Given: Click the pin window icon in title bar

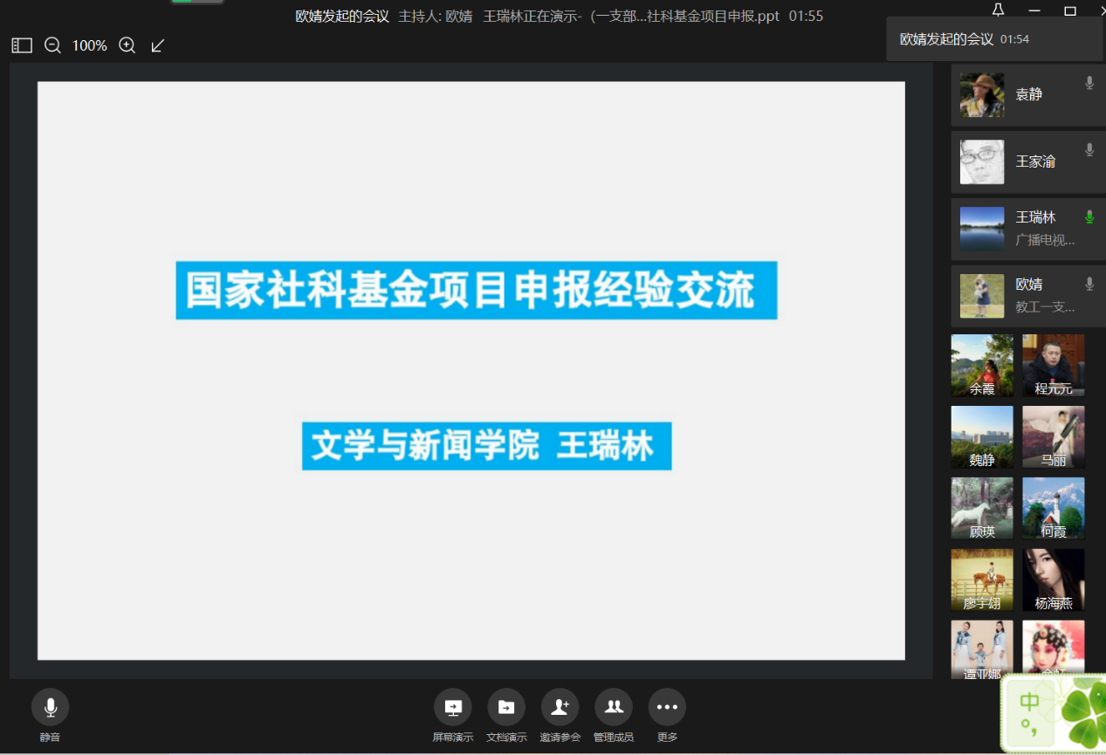Looking at the screenshot, I should pos(998,10).
